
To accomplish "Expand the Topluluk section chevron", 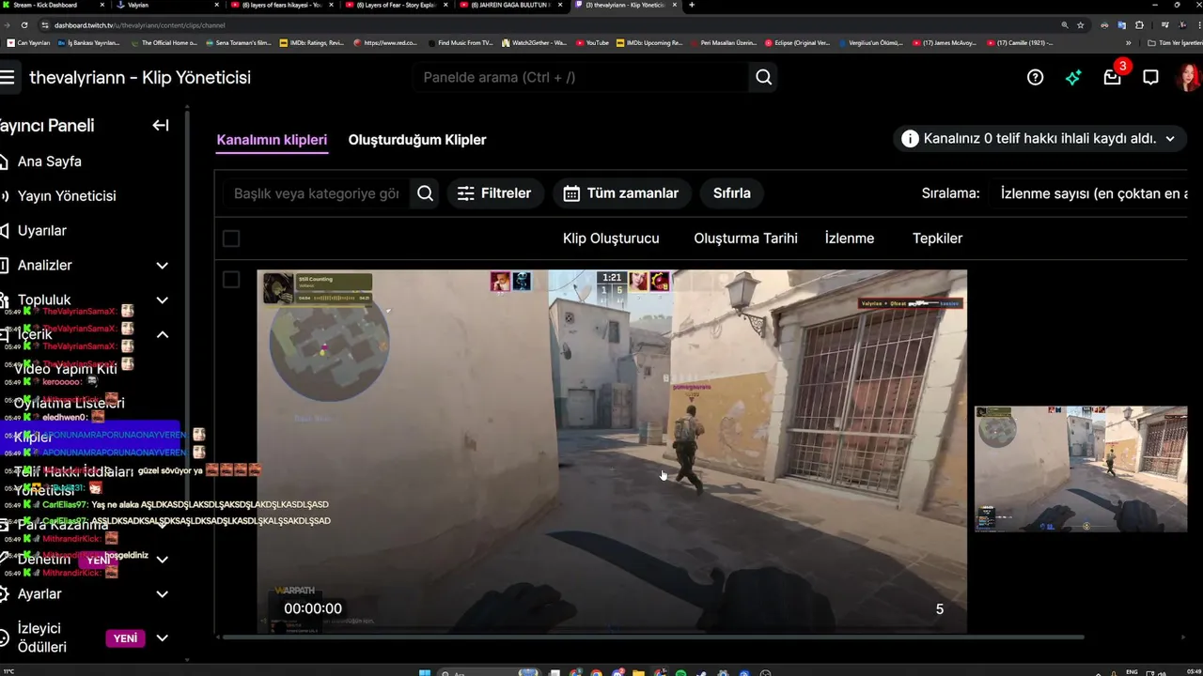I will pyautogui.click(x=162, y=300).
